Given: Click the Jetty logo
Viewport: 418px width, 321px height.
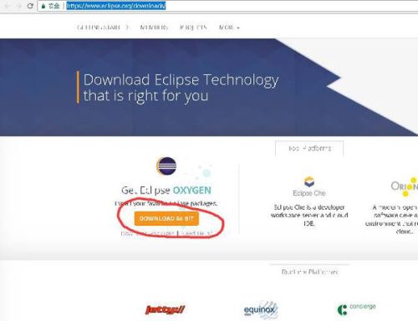Looking at the screenshot, I should coord(166,309).
